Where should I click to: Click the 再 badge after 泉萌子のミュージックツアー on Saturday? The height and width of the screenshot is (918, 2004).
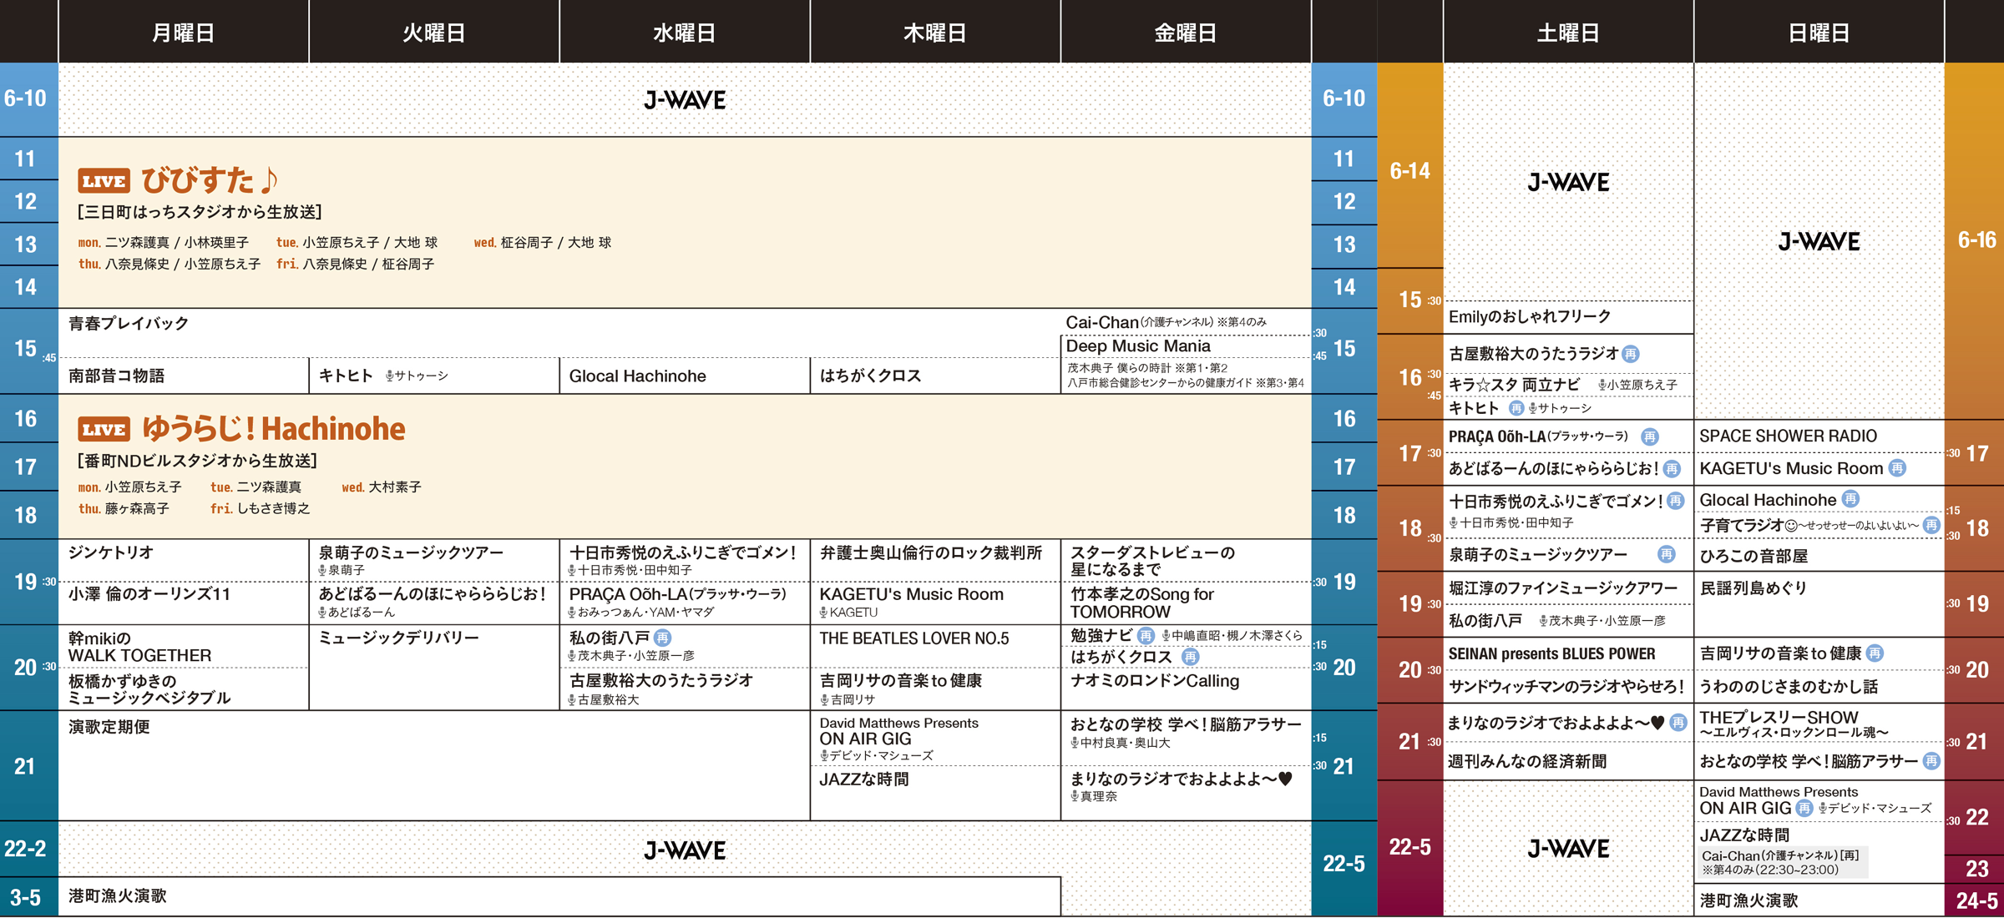pyautogui.click(x=1666, y=554)
